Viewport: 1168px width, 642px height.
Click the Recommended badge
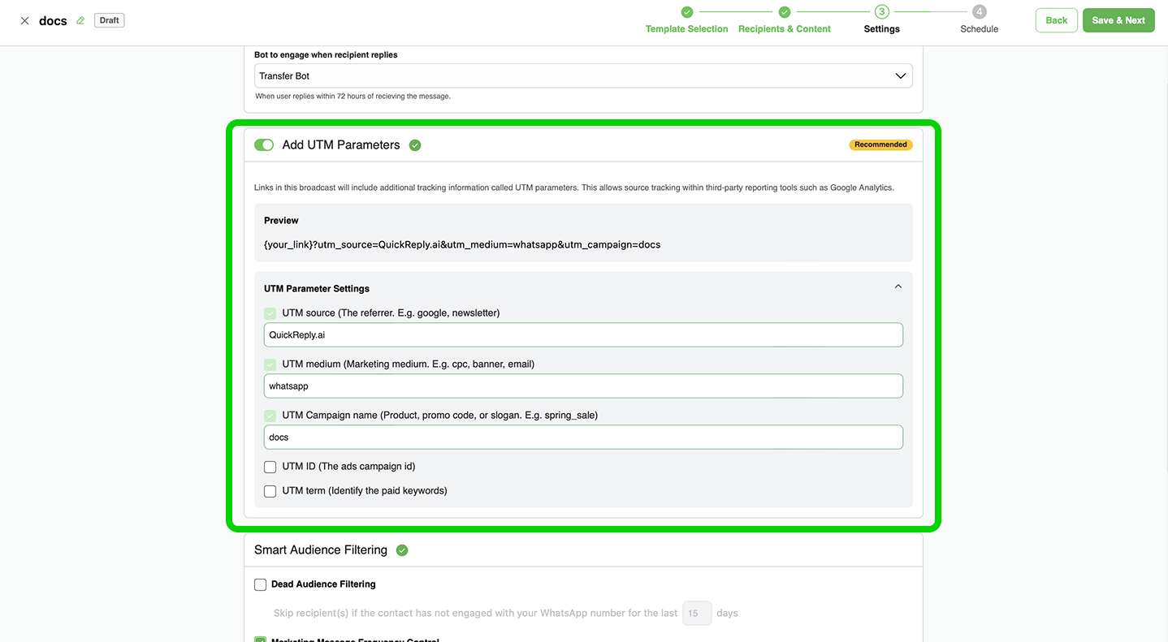click(880, 144)
